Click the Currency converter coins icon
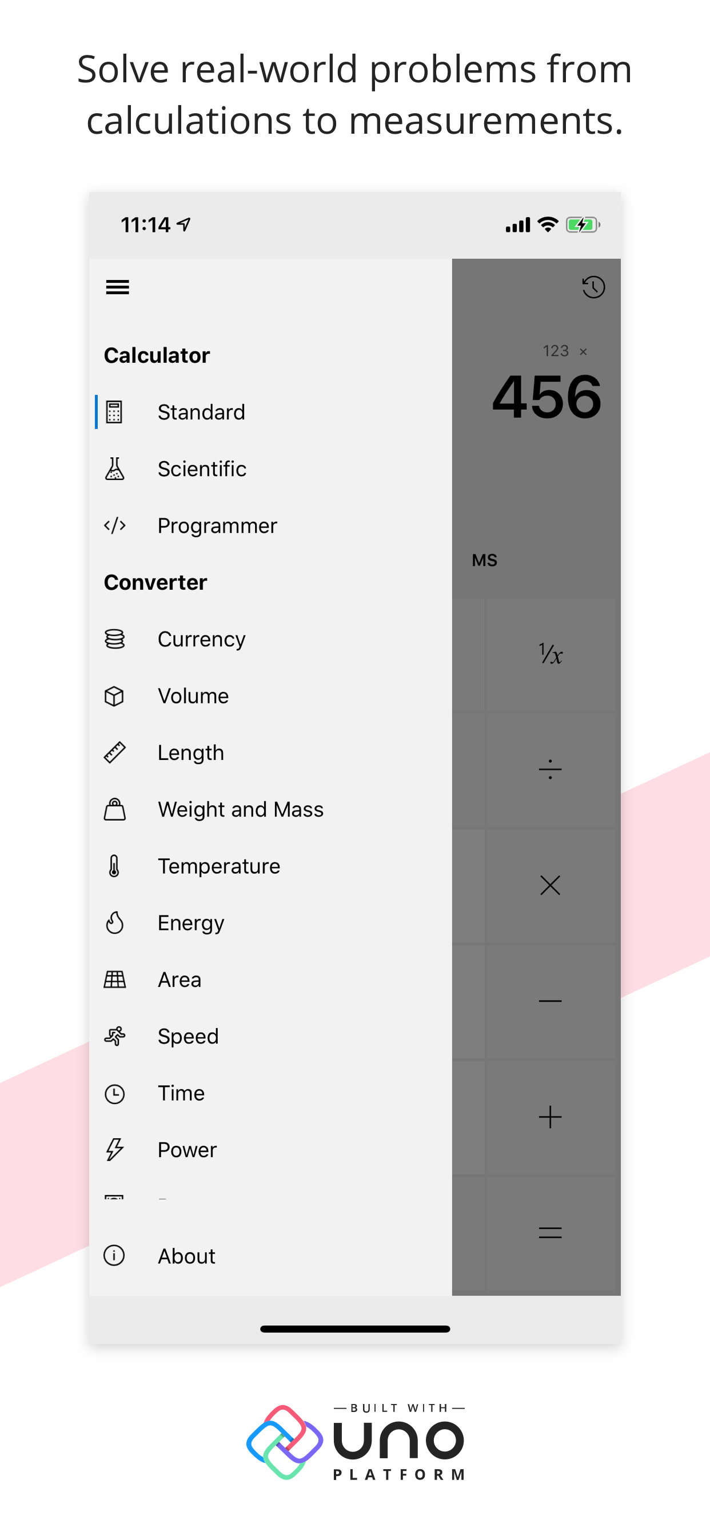This screenshot has width=710, height=1536. 114,638
